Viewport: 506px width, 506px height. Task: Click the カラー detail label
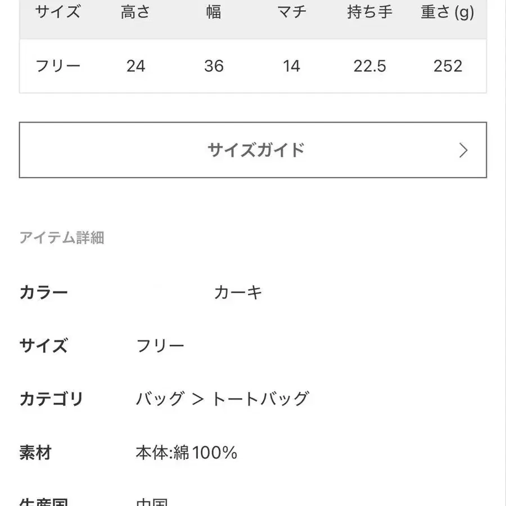45,292
